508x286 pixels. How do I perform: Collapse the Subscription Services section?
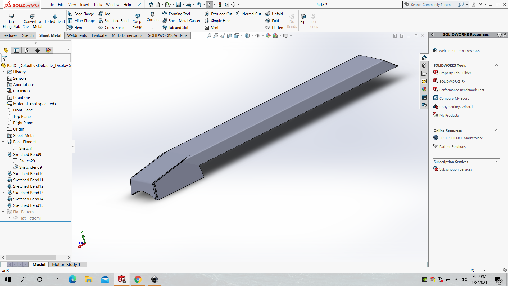click(x=496, y=162)
